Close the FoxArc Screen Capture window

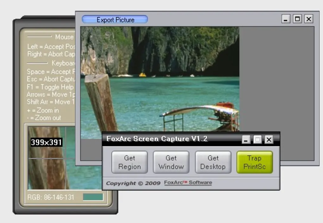click(269, 139)
